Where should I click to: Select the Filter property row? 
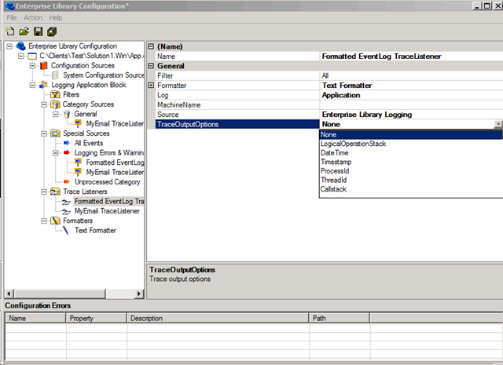[329, 75]
